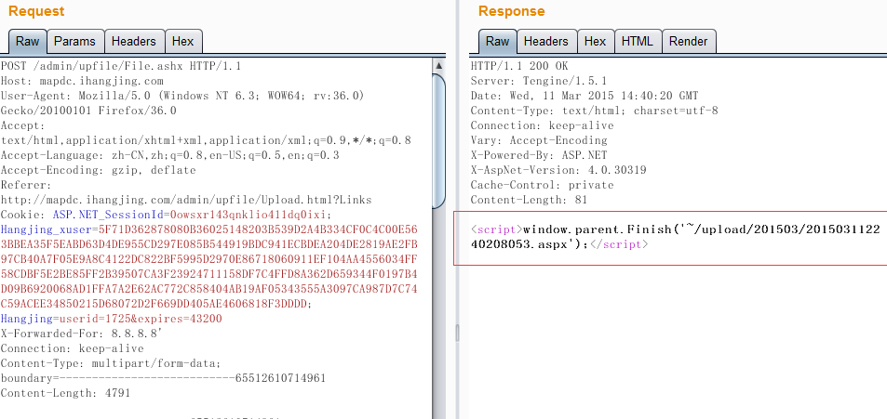887x419 pixels.
Task: Click the Host: mapdc.ihangjing.com header
Action: click(82, 81)
